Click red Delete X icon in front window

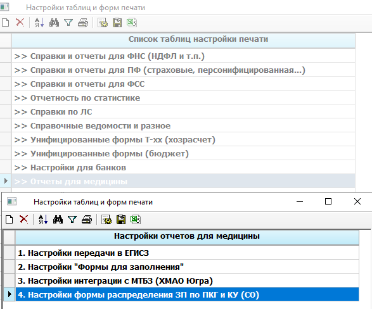23,220
